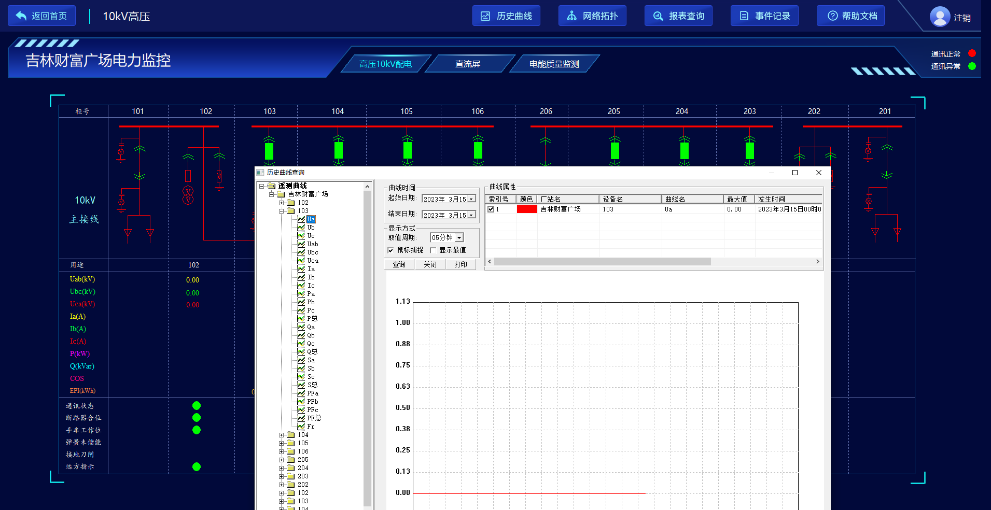Click the curve table horizontal scrollbar
991x510 pixels.
pos(602,262)
